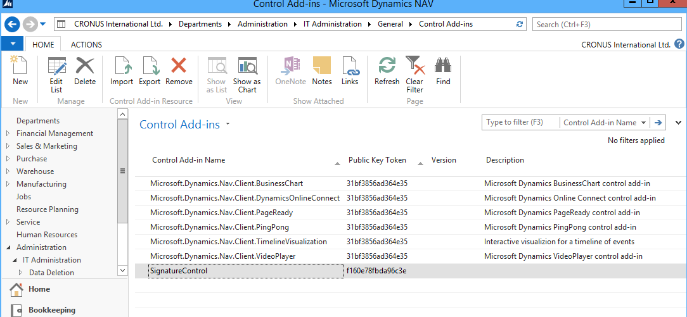The height and width of the screenshot is (317, 687).
Task: Select the SignatureControl row
Action: click(179, 271)
